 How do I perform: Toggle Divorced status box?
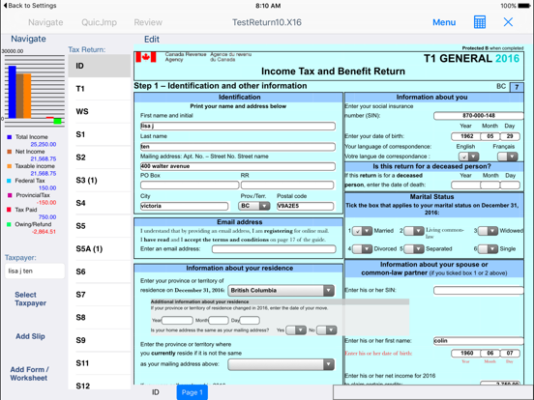[x=362, y=249]
